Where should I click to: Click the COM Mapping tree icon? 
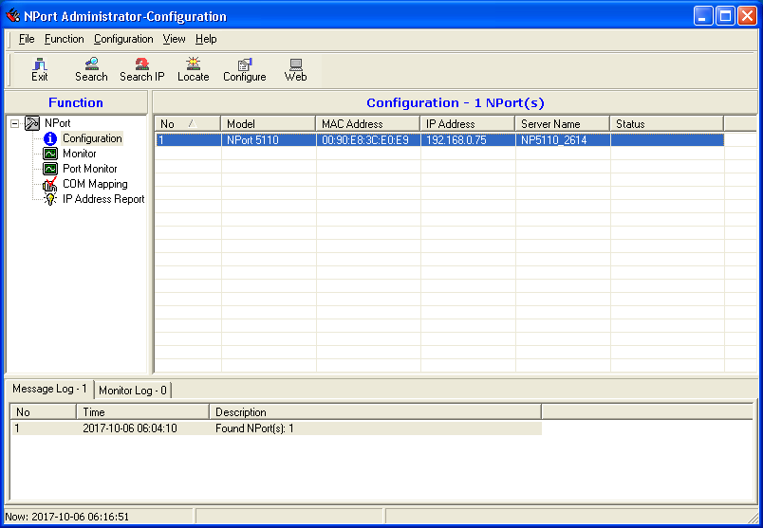tap(49, 184)
